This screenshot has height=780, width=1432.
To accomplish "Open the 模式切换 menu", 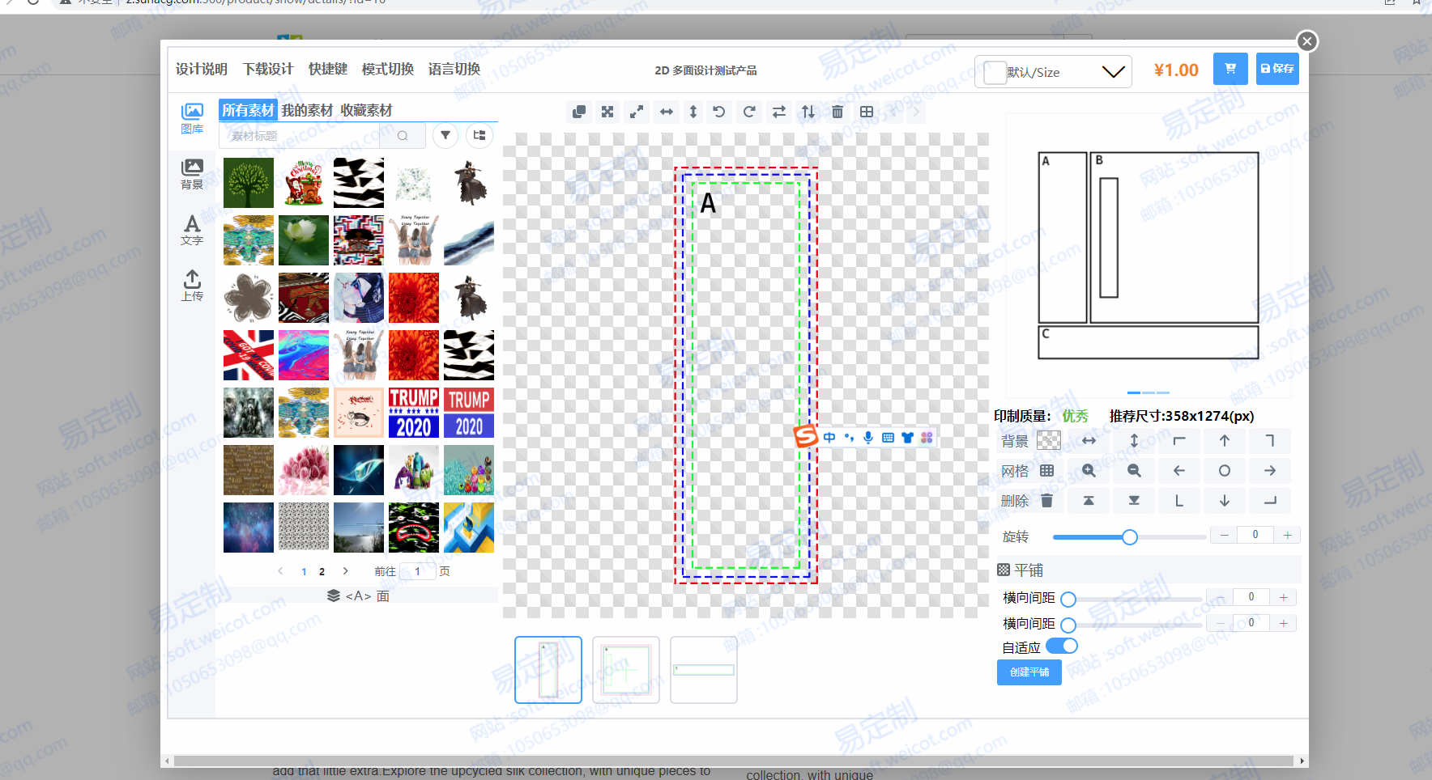I will (x=388, y=70).
